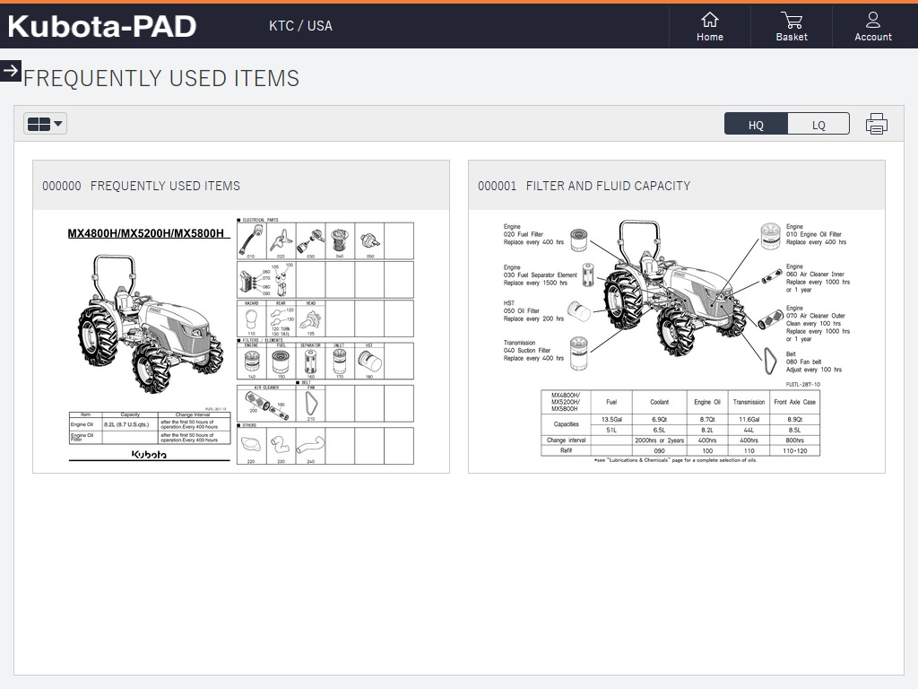The image size is (918, 689).
Task: Click the Kubota-PAD logo
Action: [x=102, y=27]
